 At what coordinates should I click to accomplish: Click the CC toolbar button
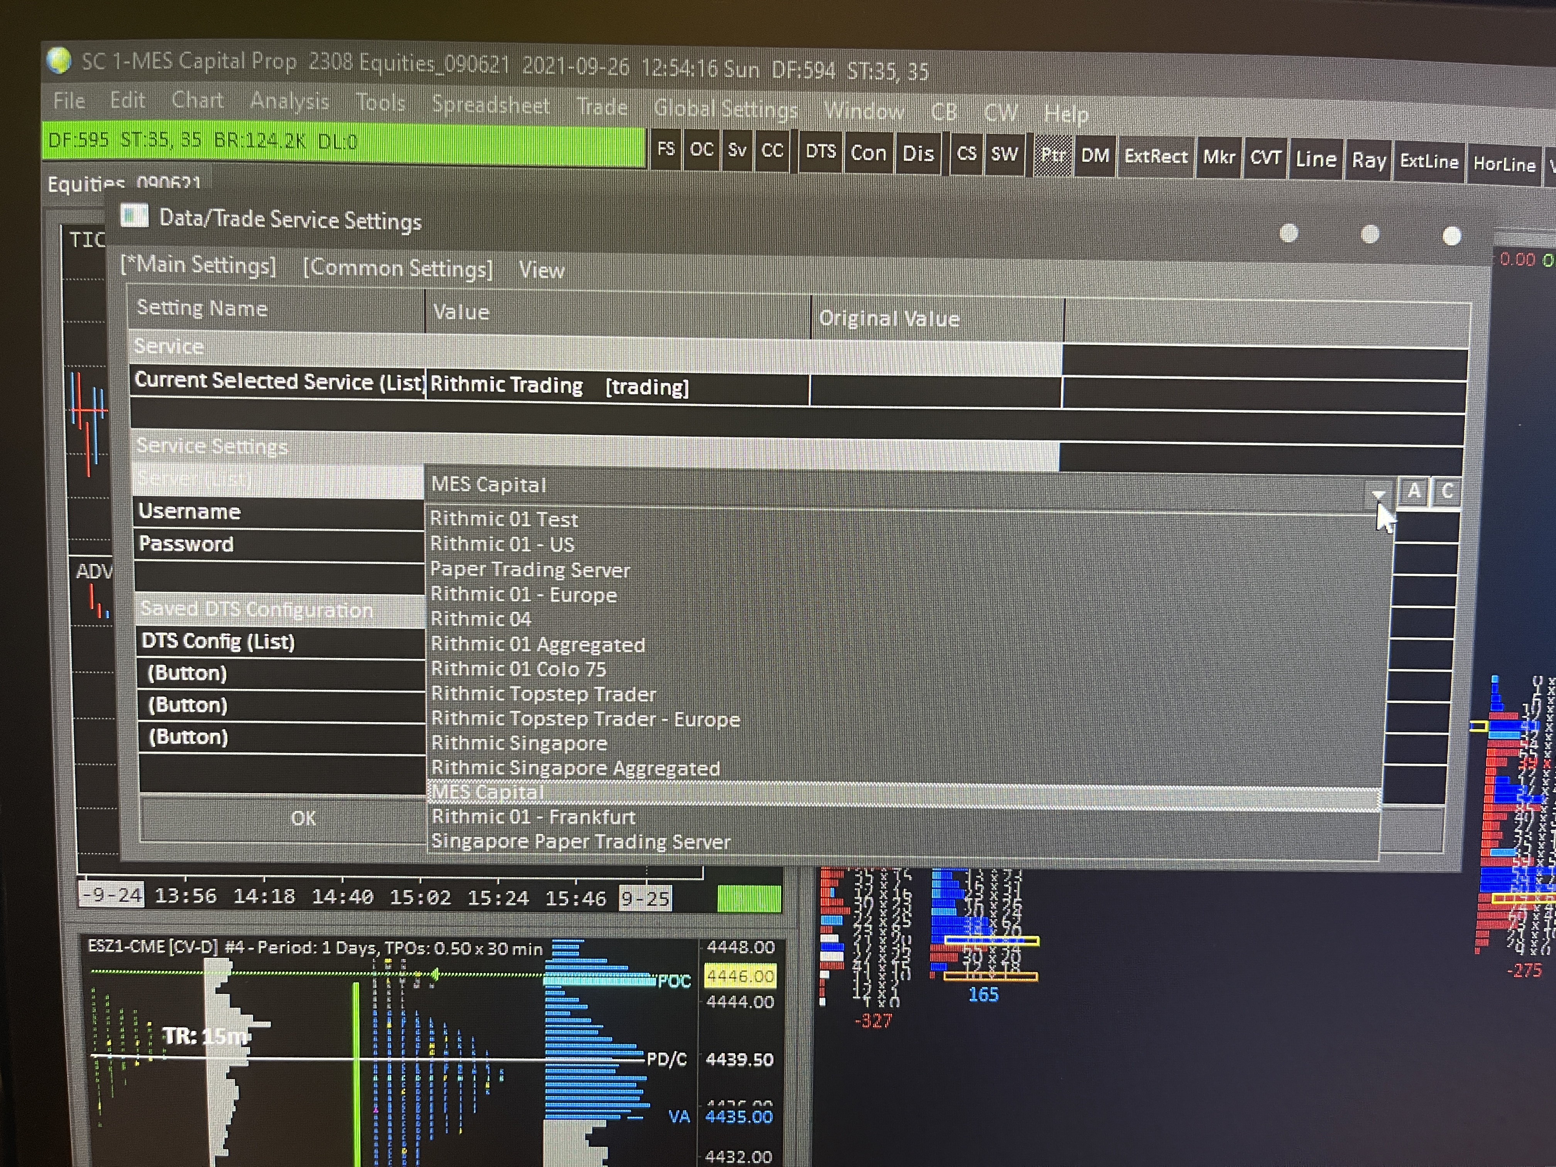772,151
